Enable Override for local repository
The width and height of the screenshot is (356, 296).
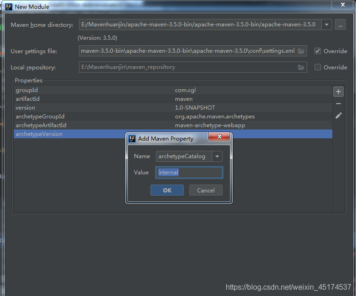click(318, 67)
